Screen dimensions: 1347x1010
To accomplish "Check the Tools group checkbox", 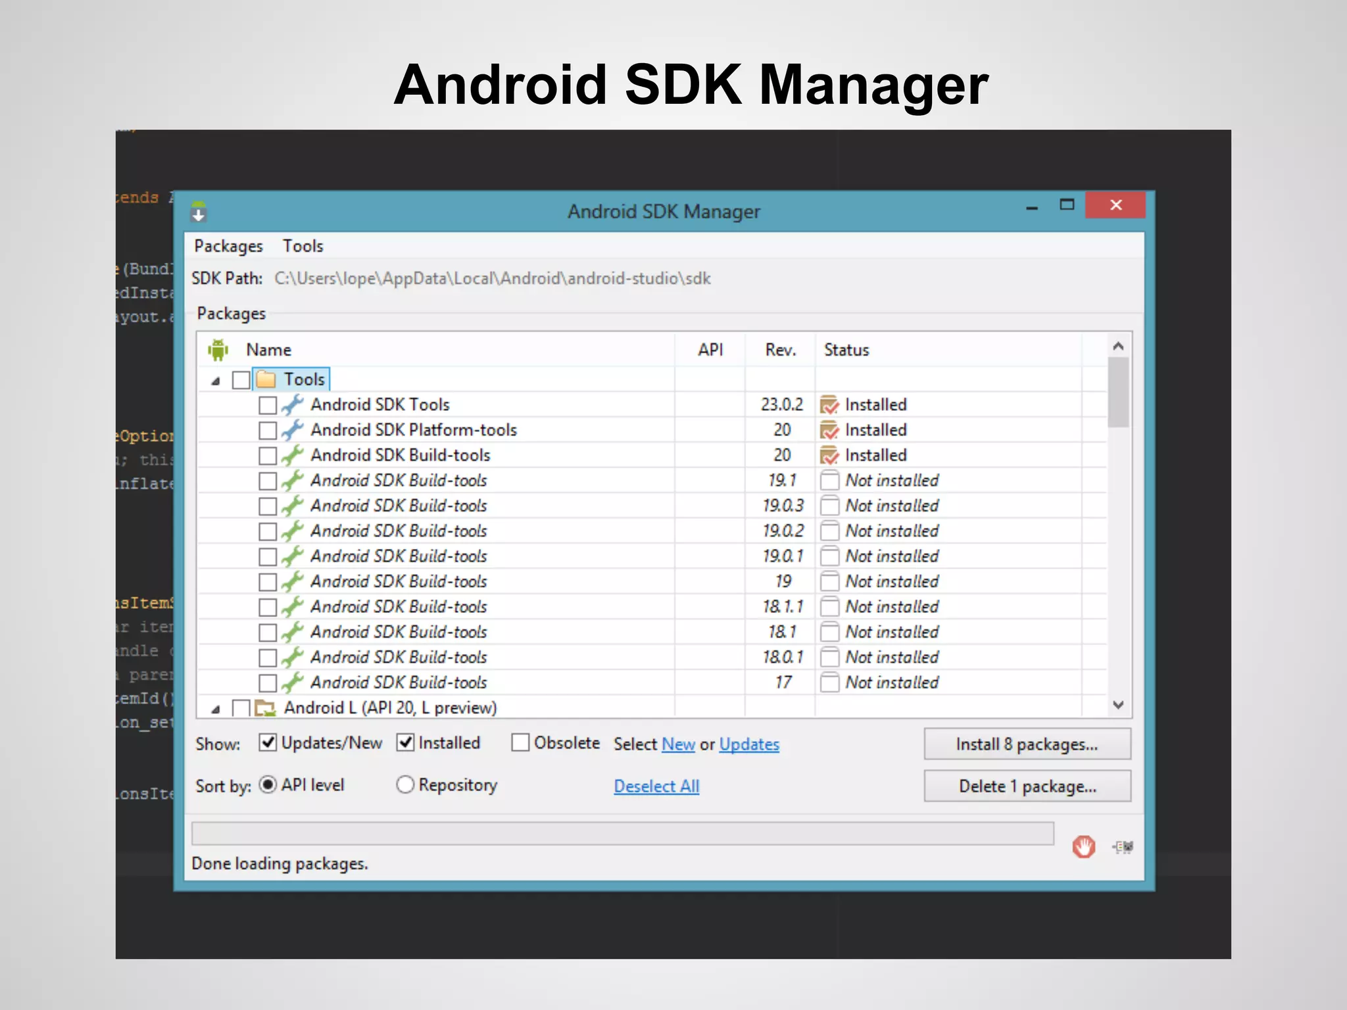I will [x=241, y=380].
